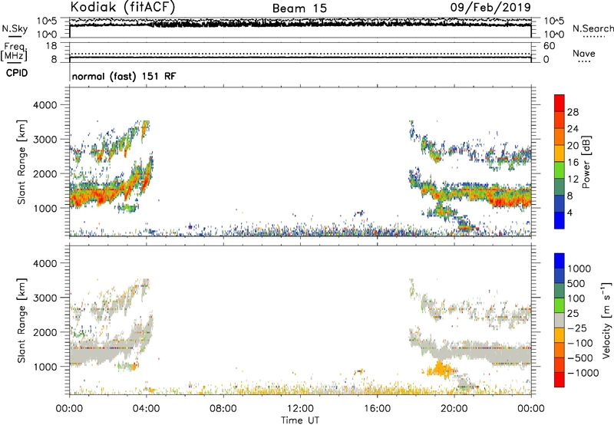Click the red bottom segment of the Velocity color bar

pos(560,380)
